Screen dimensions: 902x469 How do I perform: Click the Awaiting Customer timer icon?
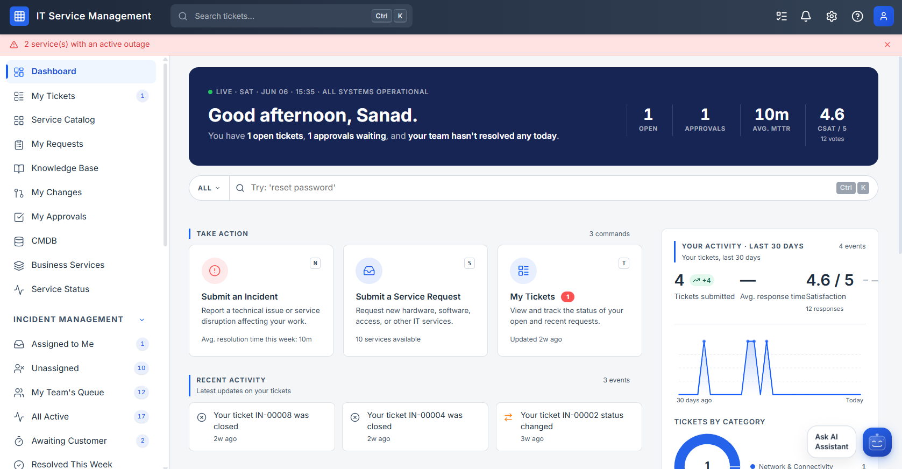pos(19,441)
